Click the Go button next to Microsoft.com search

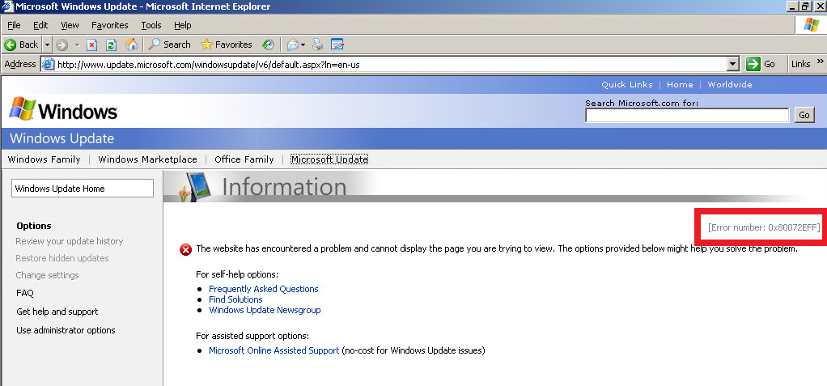click(x=804, y=115)
